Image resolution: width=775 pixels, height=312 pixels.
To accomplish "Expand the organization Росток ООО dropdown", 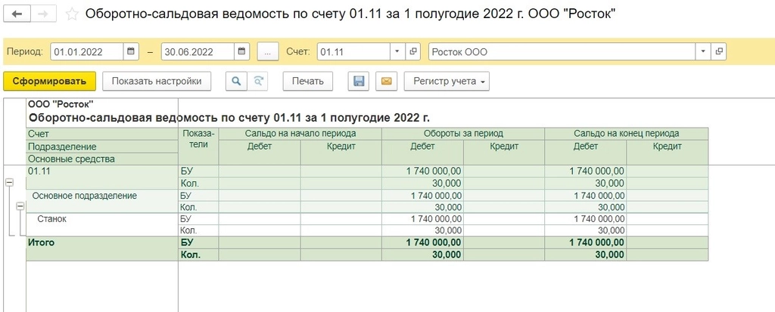I will tap(704, 52).
